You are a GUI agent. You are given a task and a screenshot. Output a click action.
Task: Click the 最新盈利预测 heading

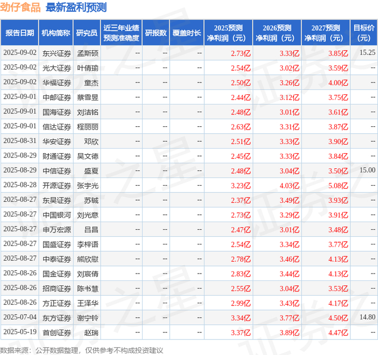76,7
